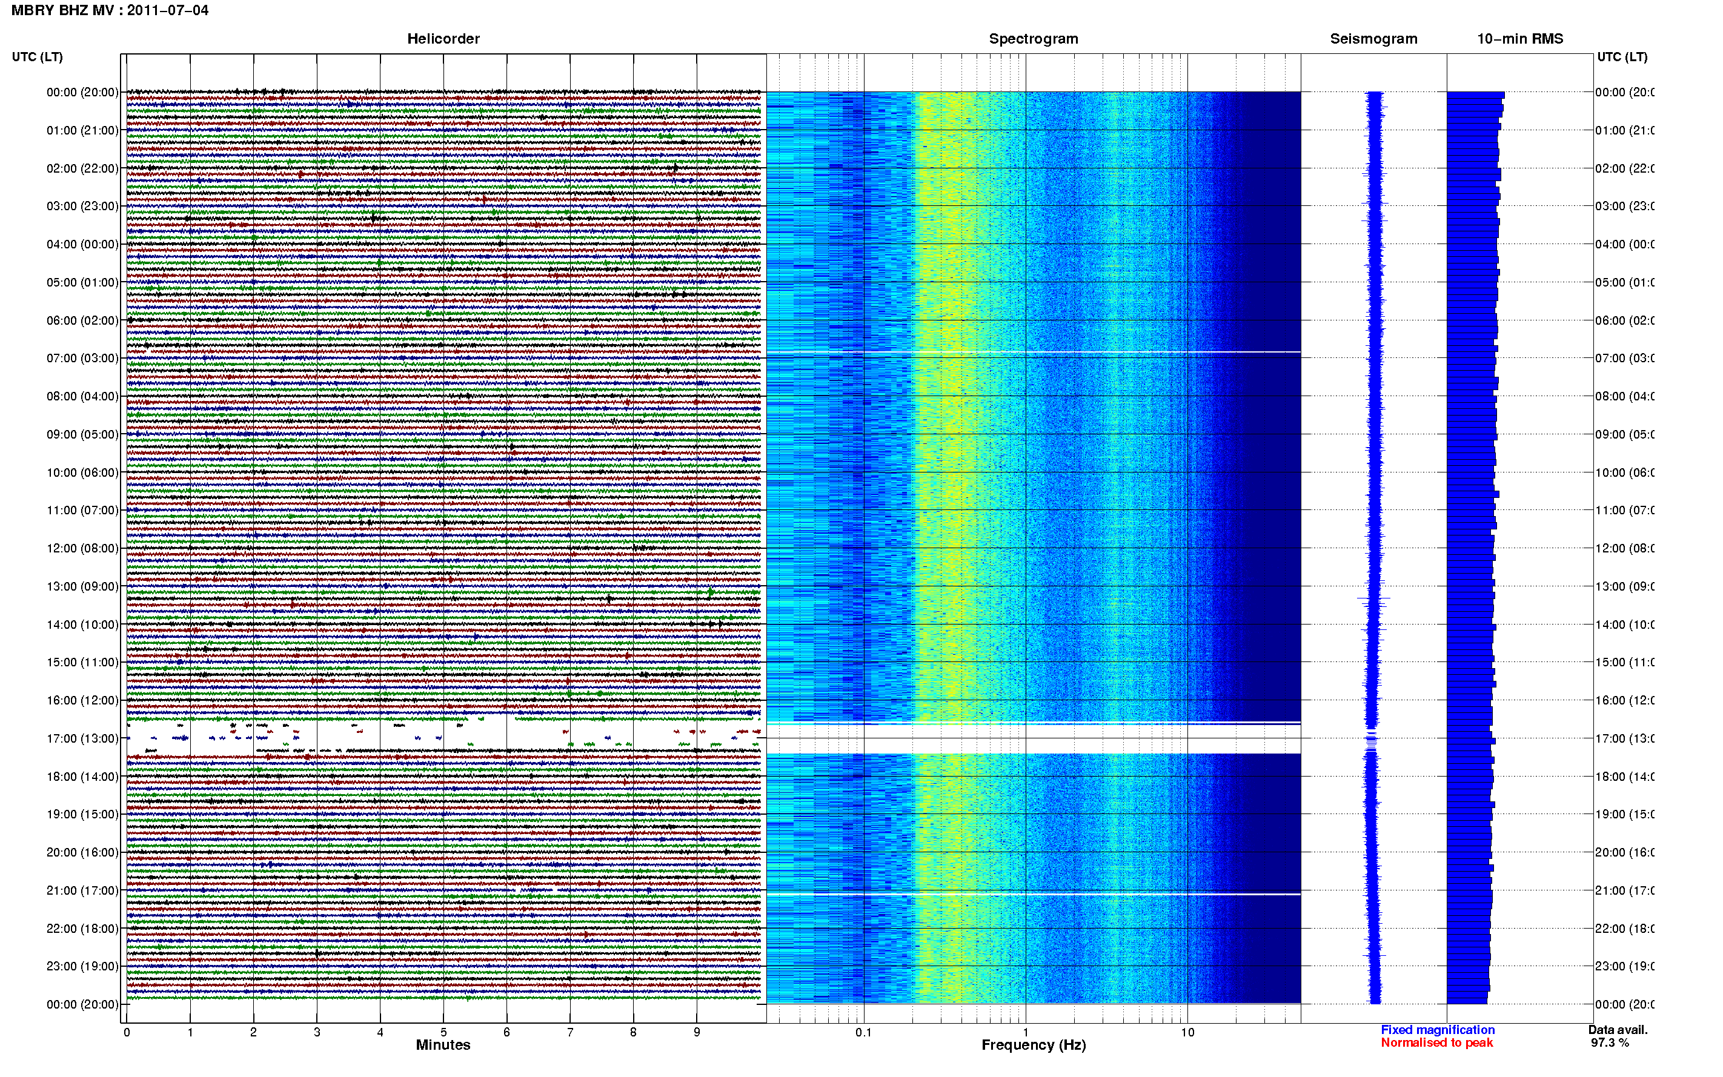Click the white data gap in spectrogram near 17:00
The width and height of the screenshot is (1723, 1077).
1034,740
